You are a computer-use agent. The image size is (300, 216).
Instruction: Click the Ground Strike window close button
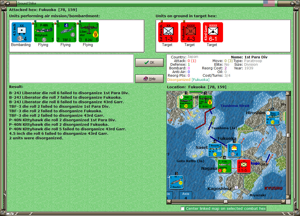click(x=293, y=3)
